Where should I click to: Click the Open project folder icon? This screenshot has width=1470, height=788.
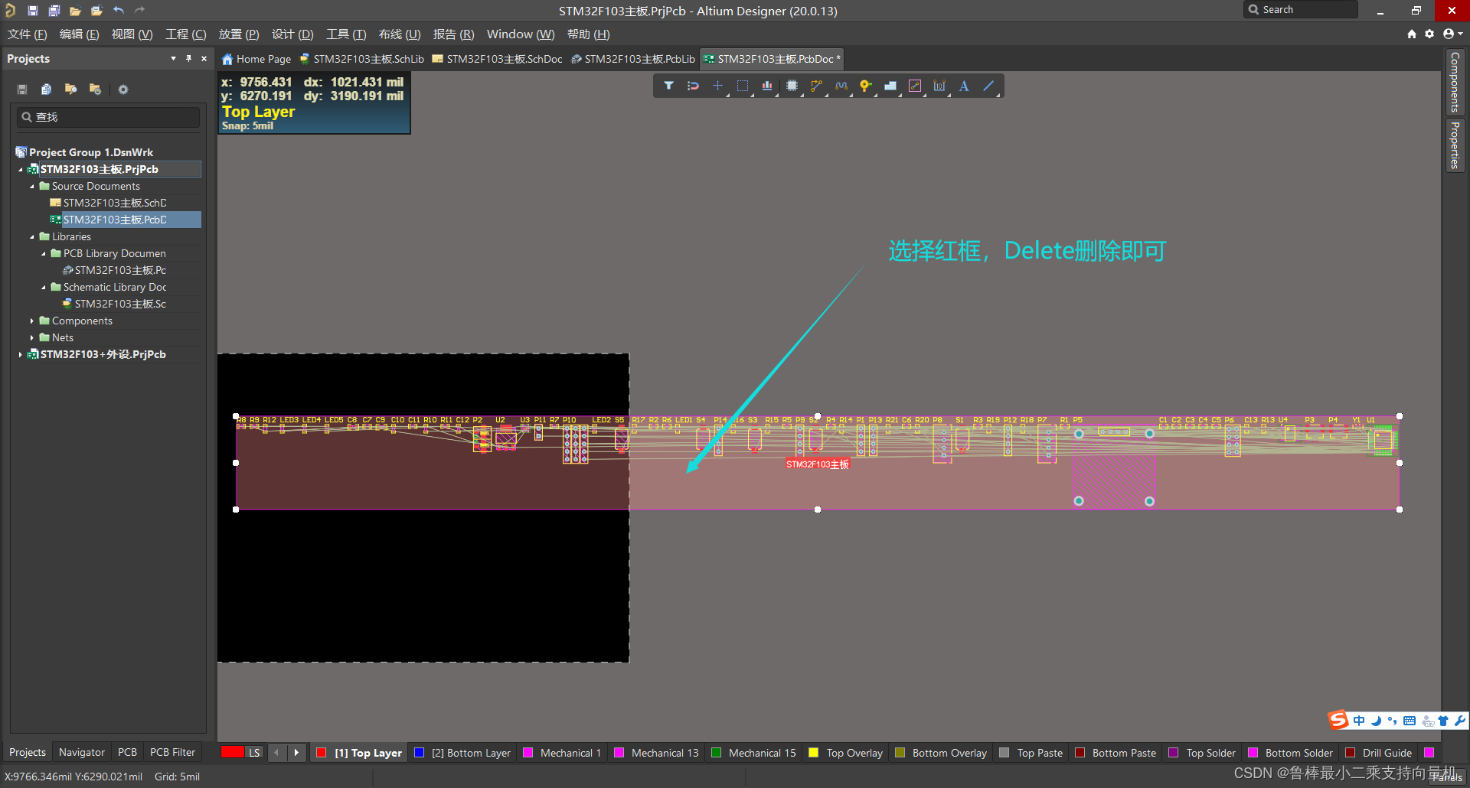pyautogui.click(x=96, y=11)
